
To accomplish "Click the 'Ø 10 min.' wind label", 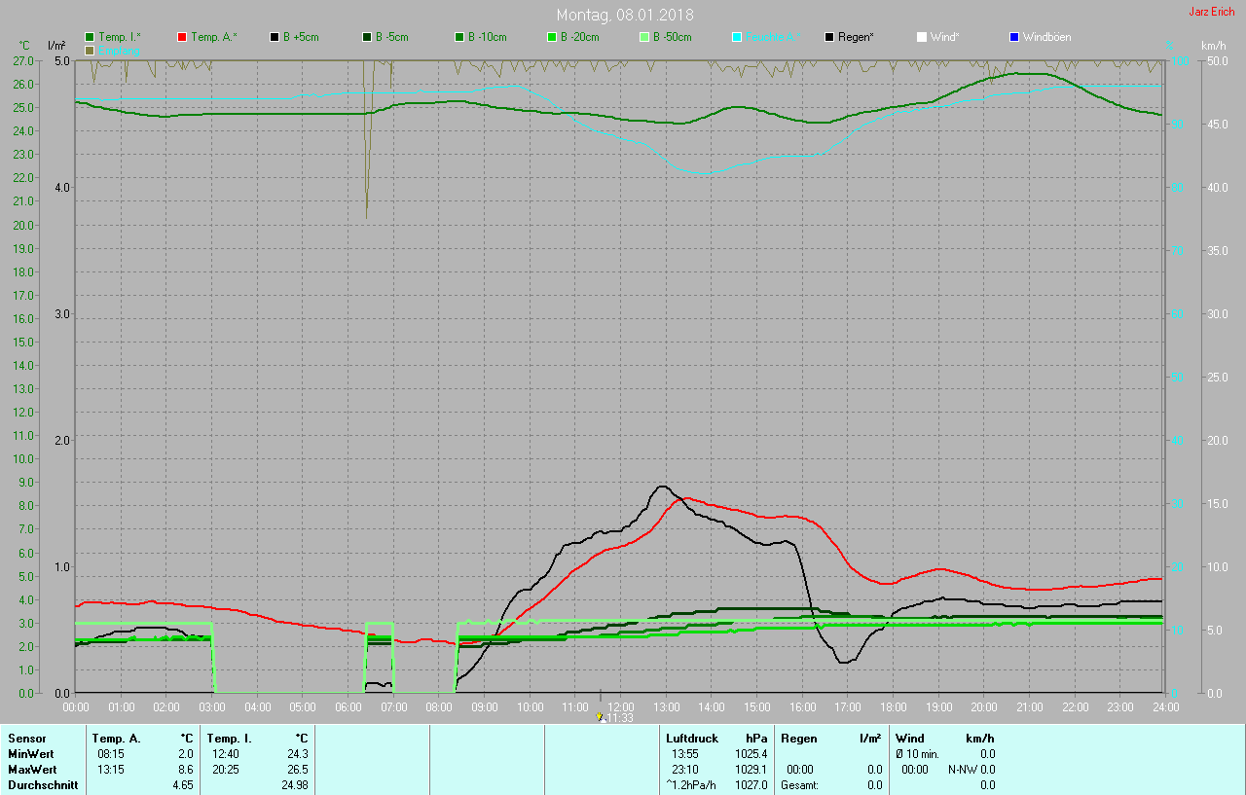I will tap(917, 754).
